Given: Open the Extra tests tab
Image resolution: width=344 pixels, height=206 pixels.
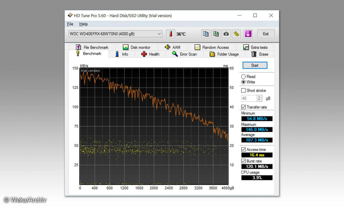Looking at the screenshot, I should point(255,47).
